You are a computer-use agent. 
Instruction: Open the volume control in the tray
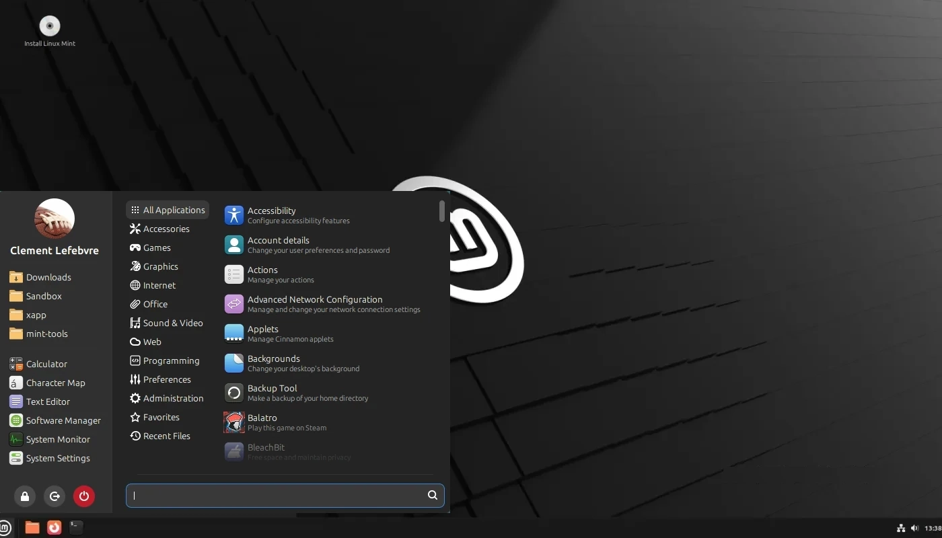tap(914, 529)
